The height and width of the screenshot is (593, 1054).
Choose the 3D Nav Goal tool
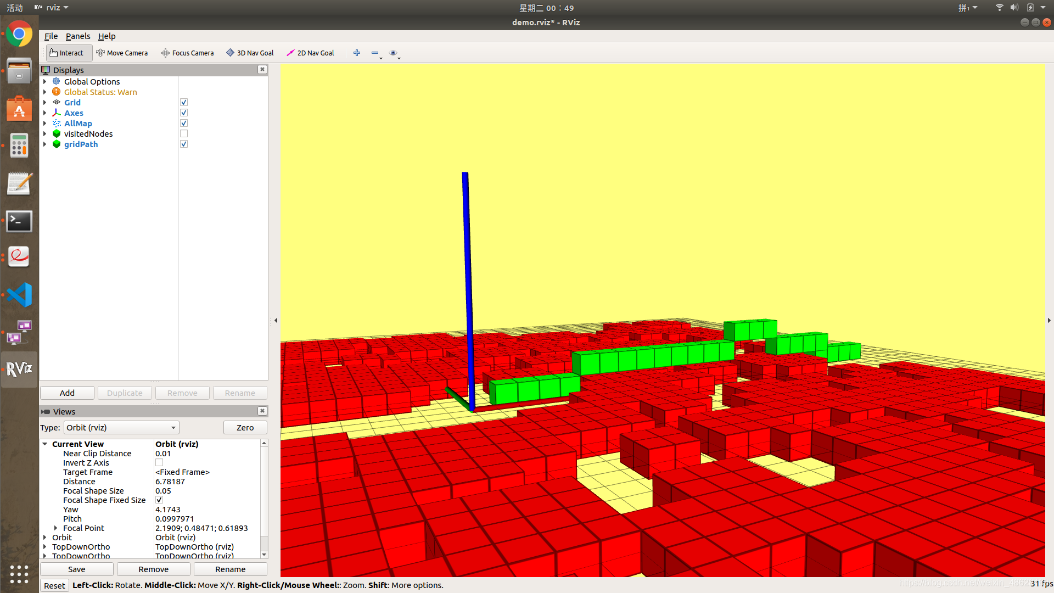tap(250, 53)
